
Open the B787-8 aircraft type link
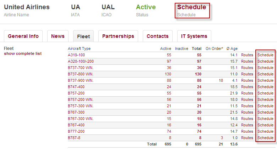(74, 138)
